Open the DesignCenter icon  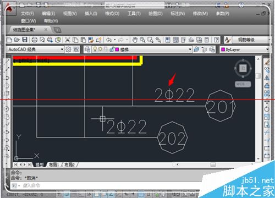175,40
